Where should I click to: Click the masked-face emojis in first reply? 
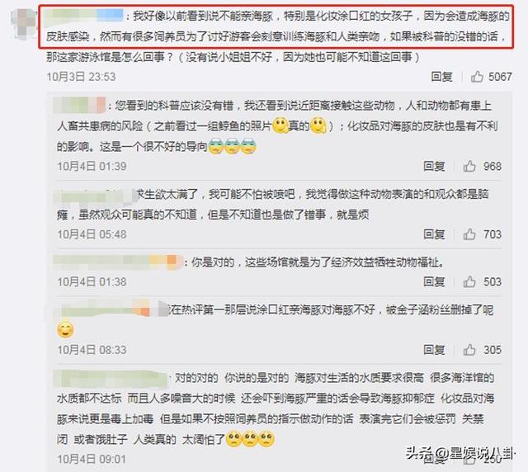click(x=233, y=147)
